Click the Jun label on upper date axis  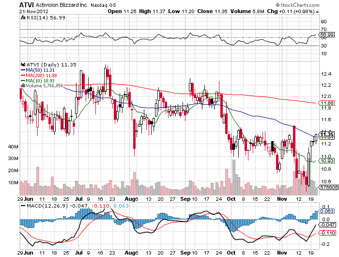tap(28, 199)
